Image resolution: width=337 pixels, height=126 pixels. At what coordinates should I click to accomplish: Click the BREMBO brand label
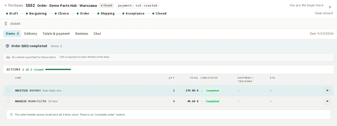click(x=35, y=91)
